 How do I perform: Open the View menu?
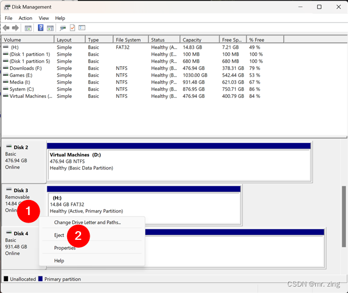point(44,18)
